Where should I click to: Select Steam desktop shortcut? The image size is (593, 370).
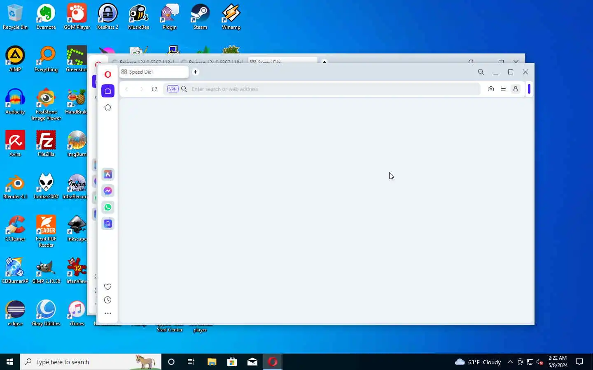[201, 17]
